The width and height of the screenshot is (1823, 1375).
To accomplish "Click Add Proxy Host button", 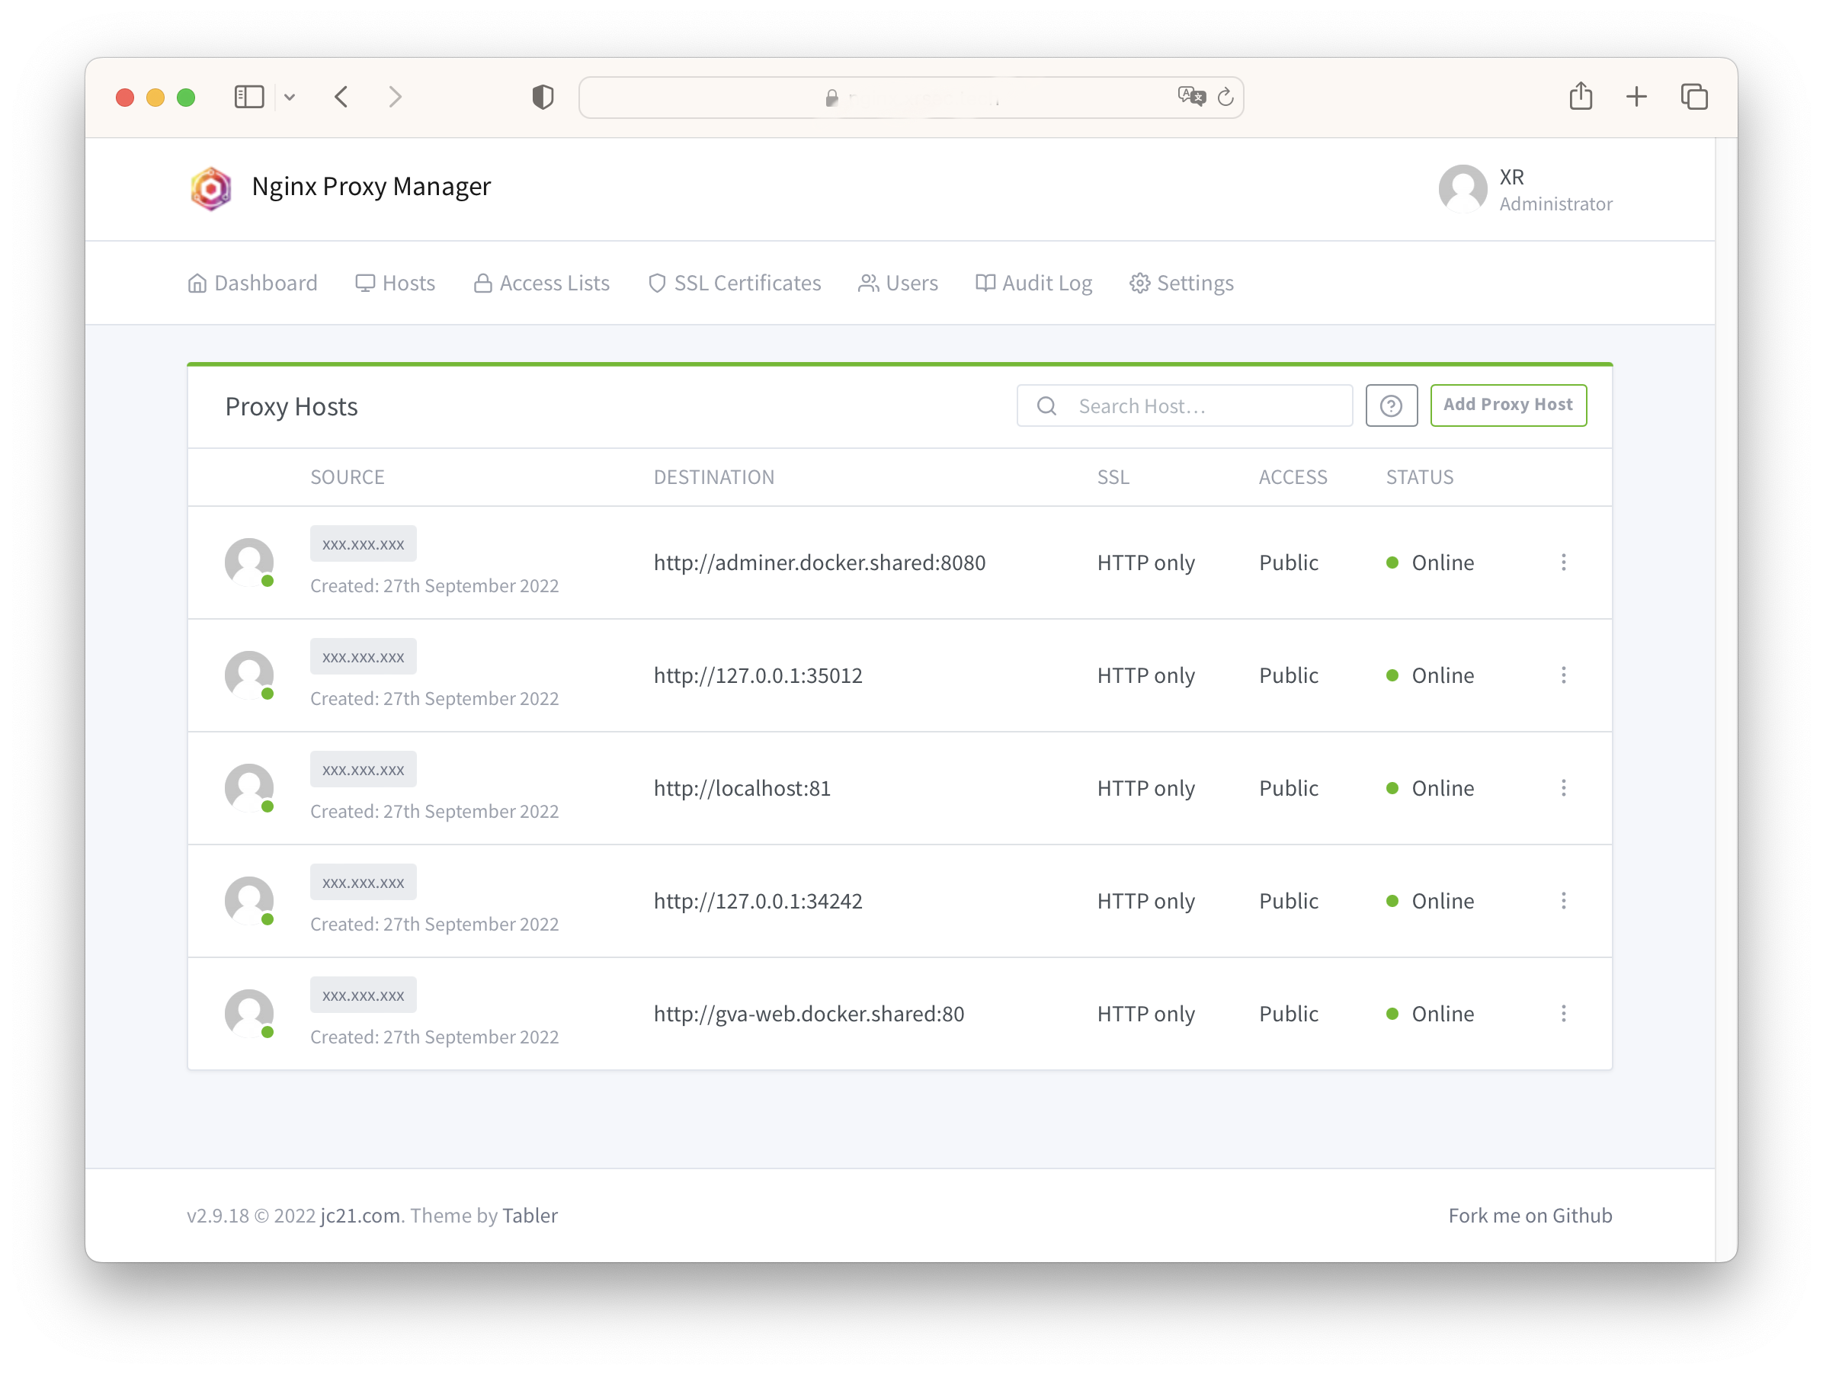I will tap(1508, 405).
